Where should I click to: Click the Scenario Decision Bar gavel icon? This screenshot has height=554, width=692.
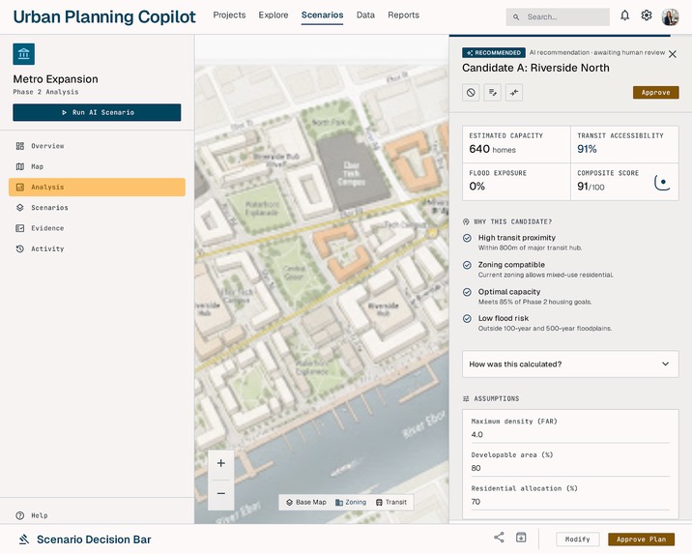24,539
